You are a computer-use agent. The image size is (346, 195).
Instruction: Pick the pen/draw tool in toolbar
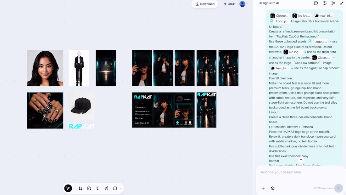tap(106, 188)
